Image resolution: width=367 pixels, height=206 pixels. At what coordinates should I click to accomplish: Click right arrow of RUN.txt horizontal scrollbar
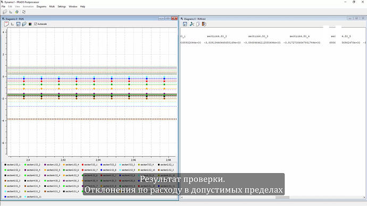(364, 198)
